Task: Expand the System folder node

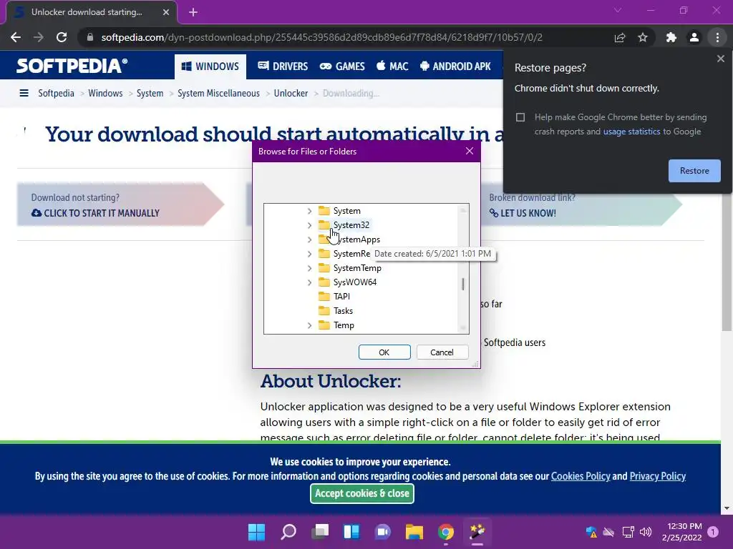Action: click(x=309, y=211)
